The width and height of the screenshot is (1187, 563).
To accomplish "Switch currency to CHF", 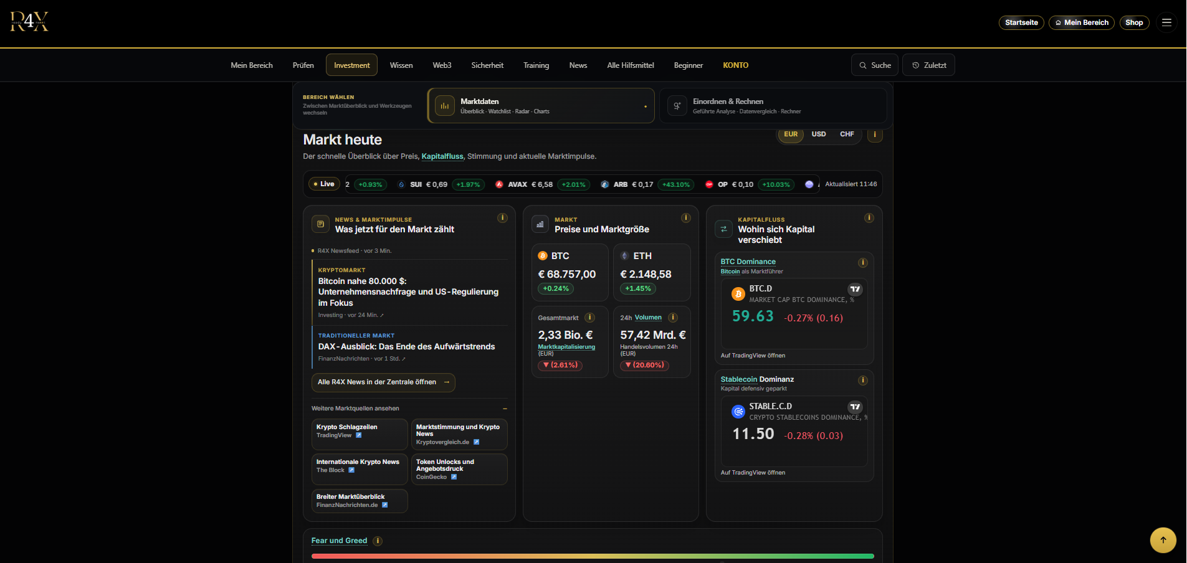I will pos(847,135).
